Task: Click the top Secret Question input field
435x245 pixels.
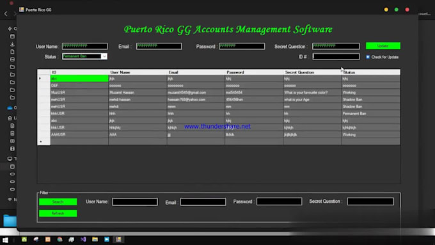Action: (x=336, y=46)
